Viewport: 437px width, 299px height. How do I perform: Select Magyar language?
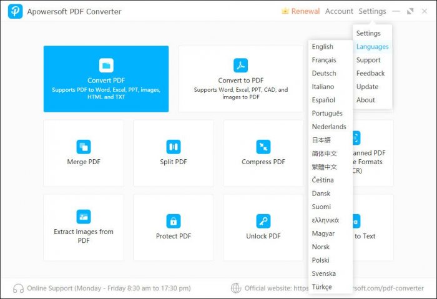click(330, 233)
